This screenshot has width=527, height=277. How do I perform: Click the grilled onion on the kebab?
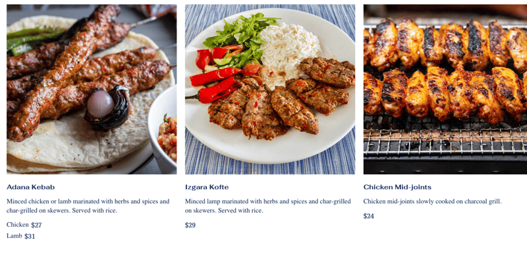(x=107, y=107)
